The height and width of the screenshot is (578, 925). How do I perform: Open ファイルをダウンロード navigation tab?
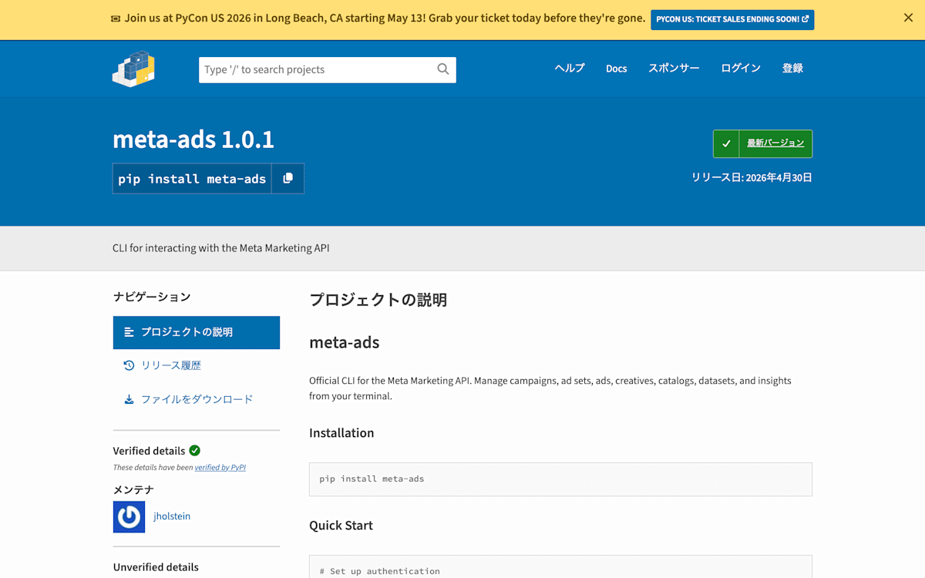pos(197,399)
